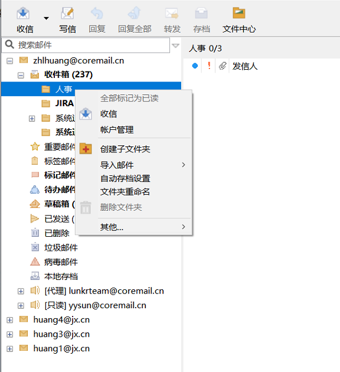Click the paperclip attachment column icon

tap(223, 66)
